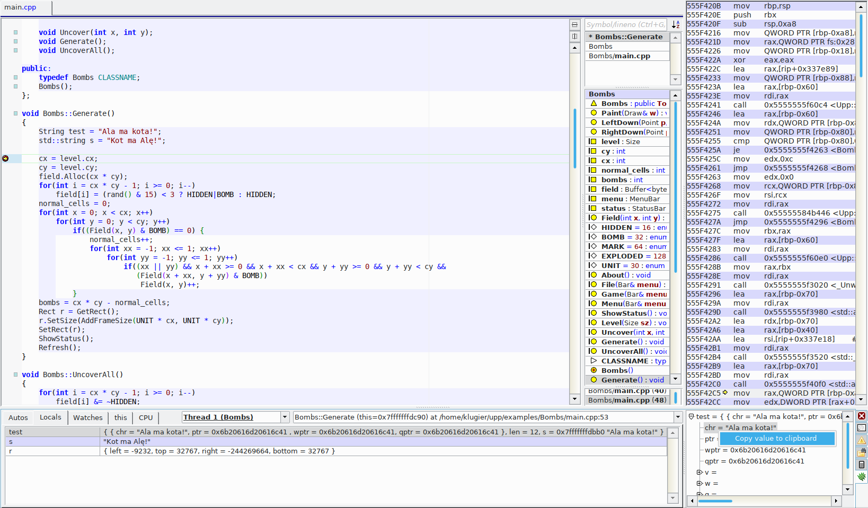Collapse the test variable tree node

pos(691,417)
